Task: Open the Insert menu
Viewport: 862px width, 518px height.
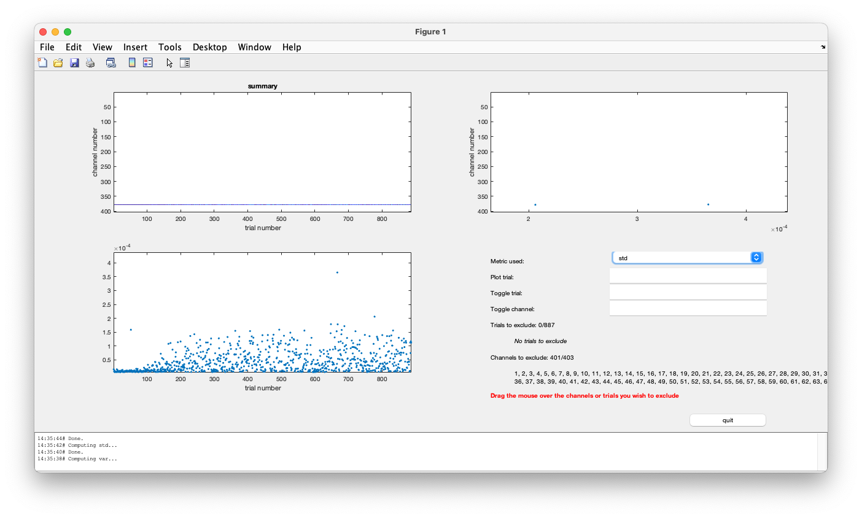Action: (135, 47)
